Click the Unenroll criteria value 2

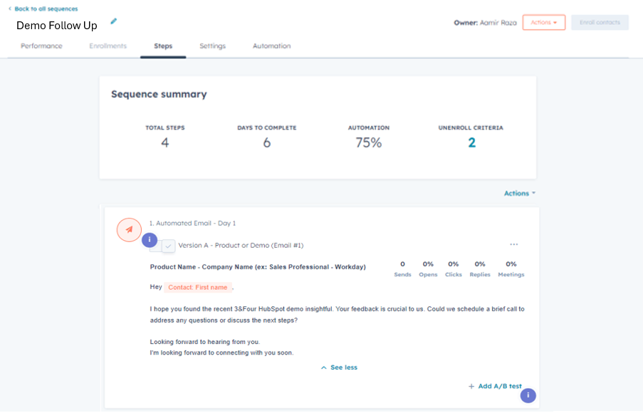click(x=471, y=142)
